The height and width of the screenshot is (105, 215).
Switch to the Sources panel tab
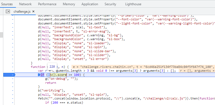[7, 4]
